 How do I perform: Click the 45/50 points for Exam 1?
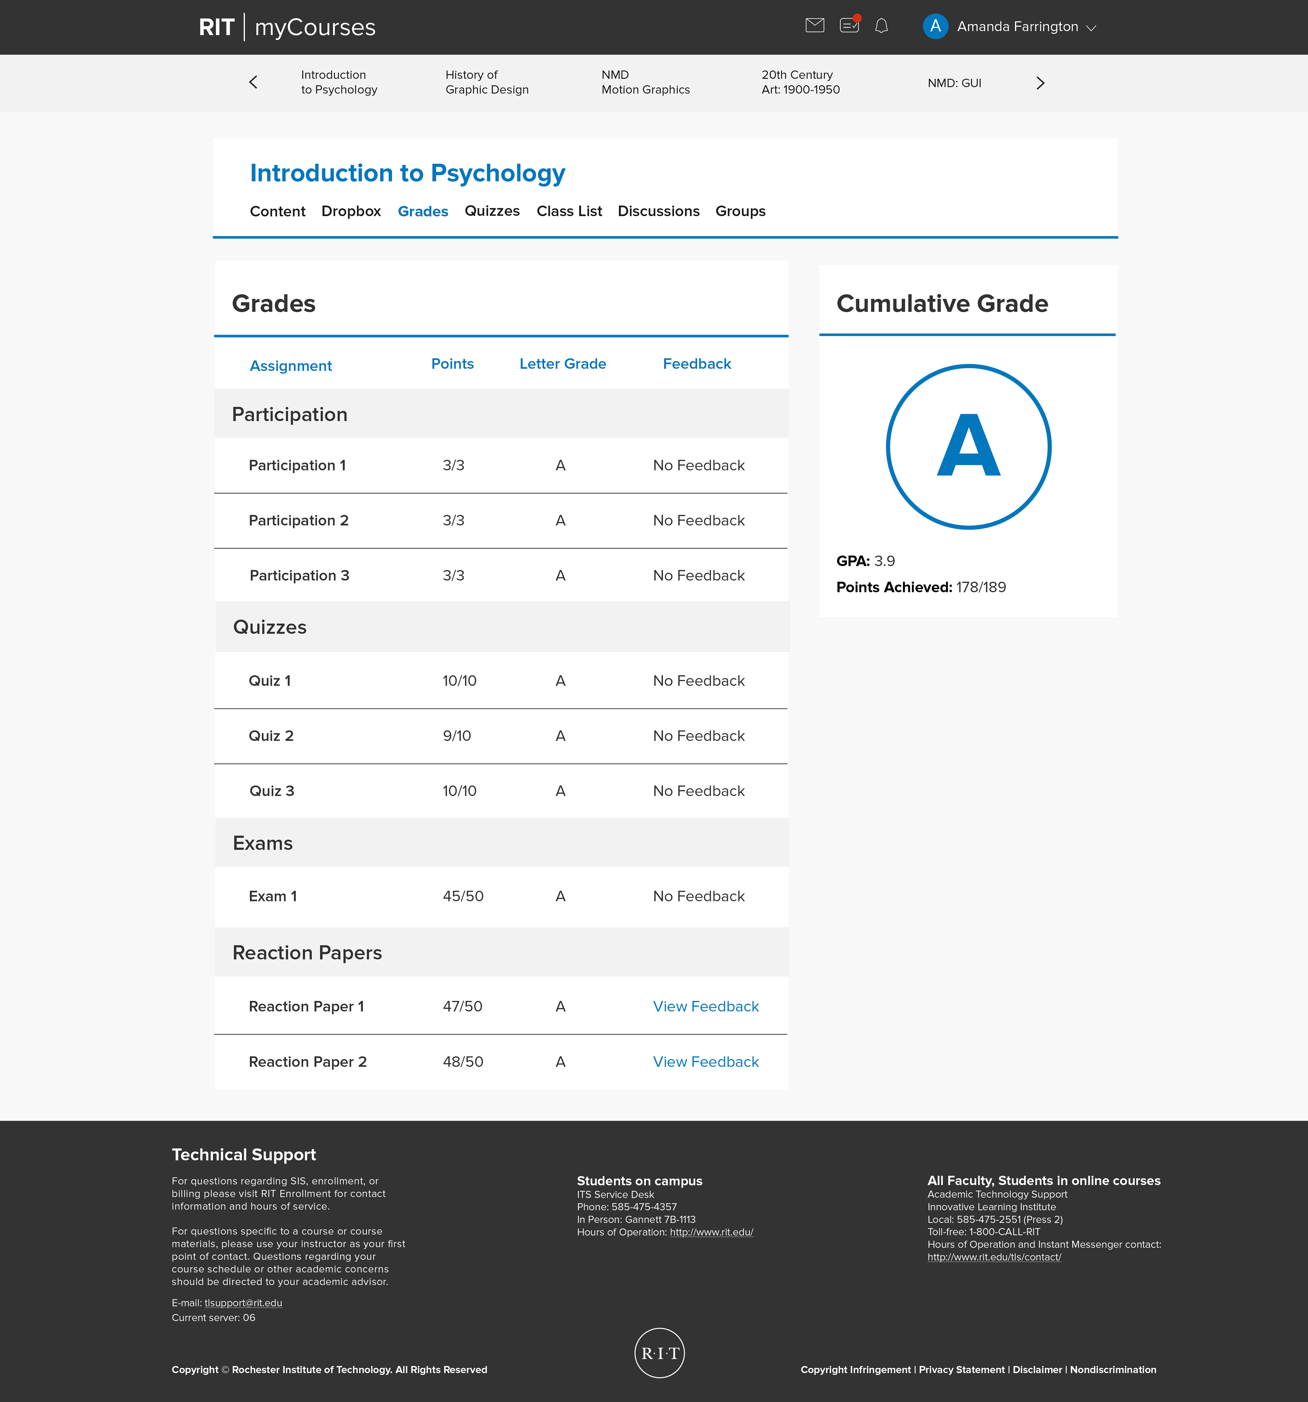click(x=463, y=897)
